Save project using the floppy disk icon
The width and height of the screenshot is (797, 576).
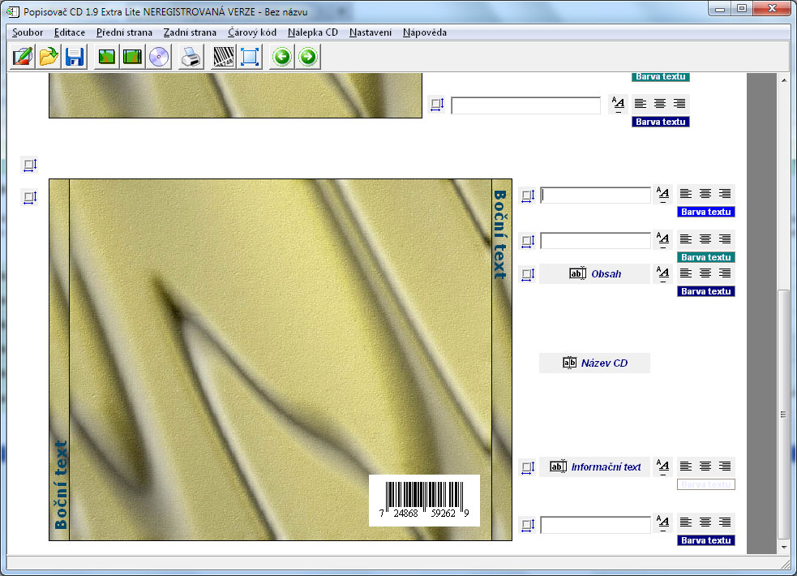(75, 57)
